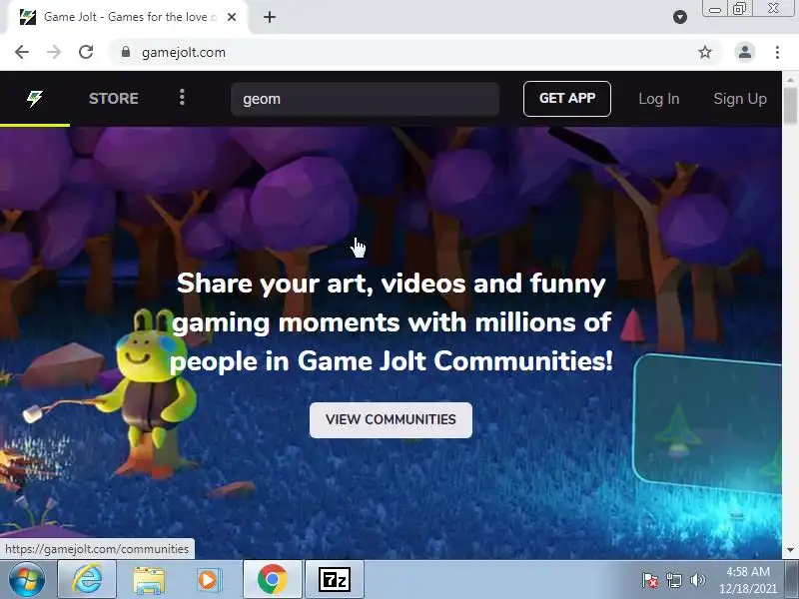Open Windows Media Player from taskbar
This screenshot has width=799, height=599.
coord(208,580)
